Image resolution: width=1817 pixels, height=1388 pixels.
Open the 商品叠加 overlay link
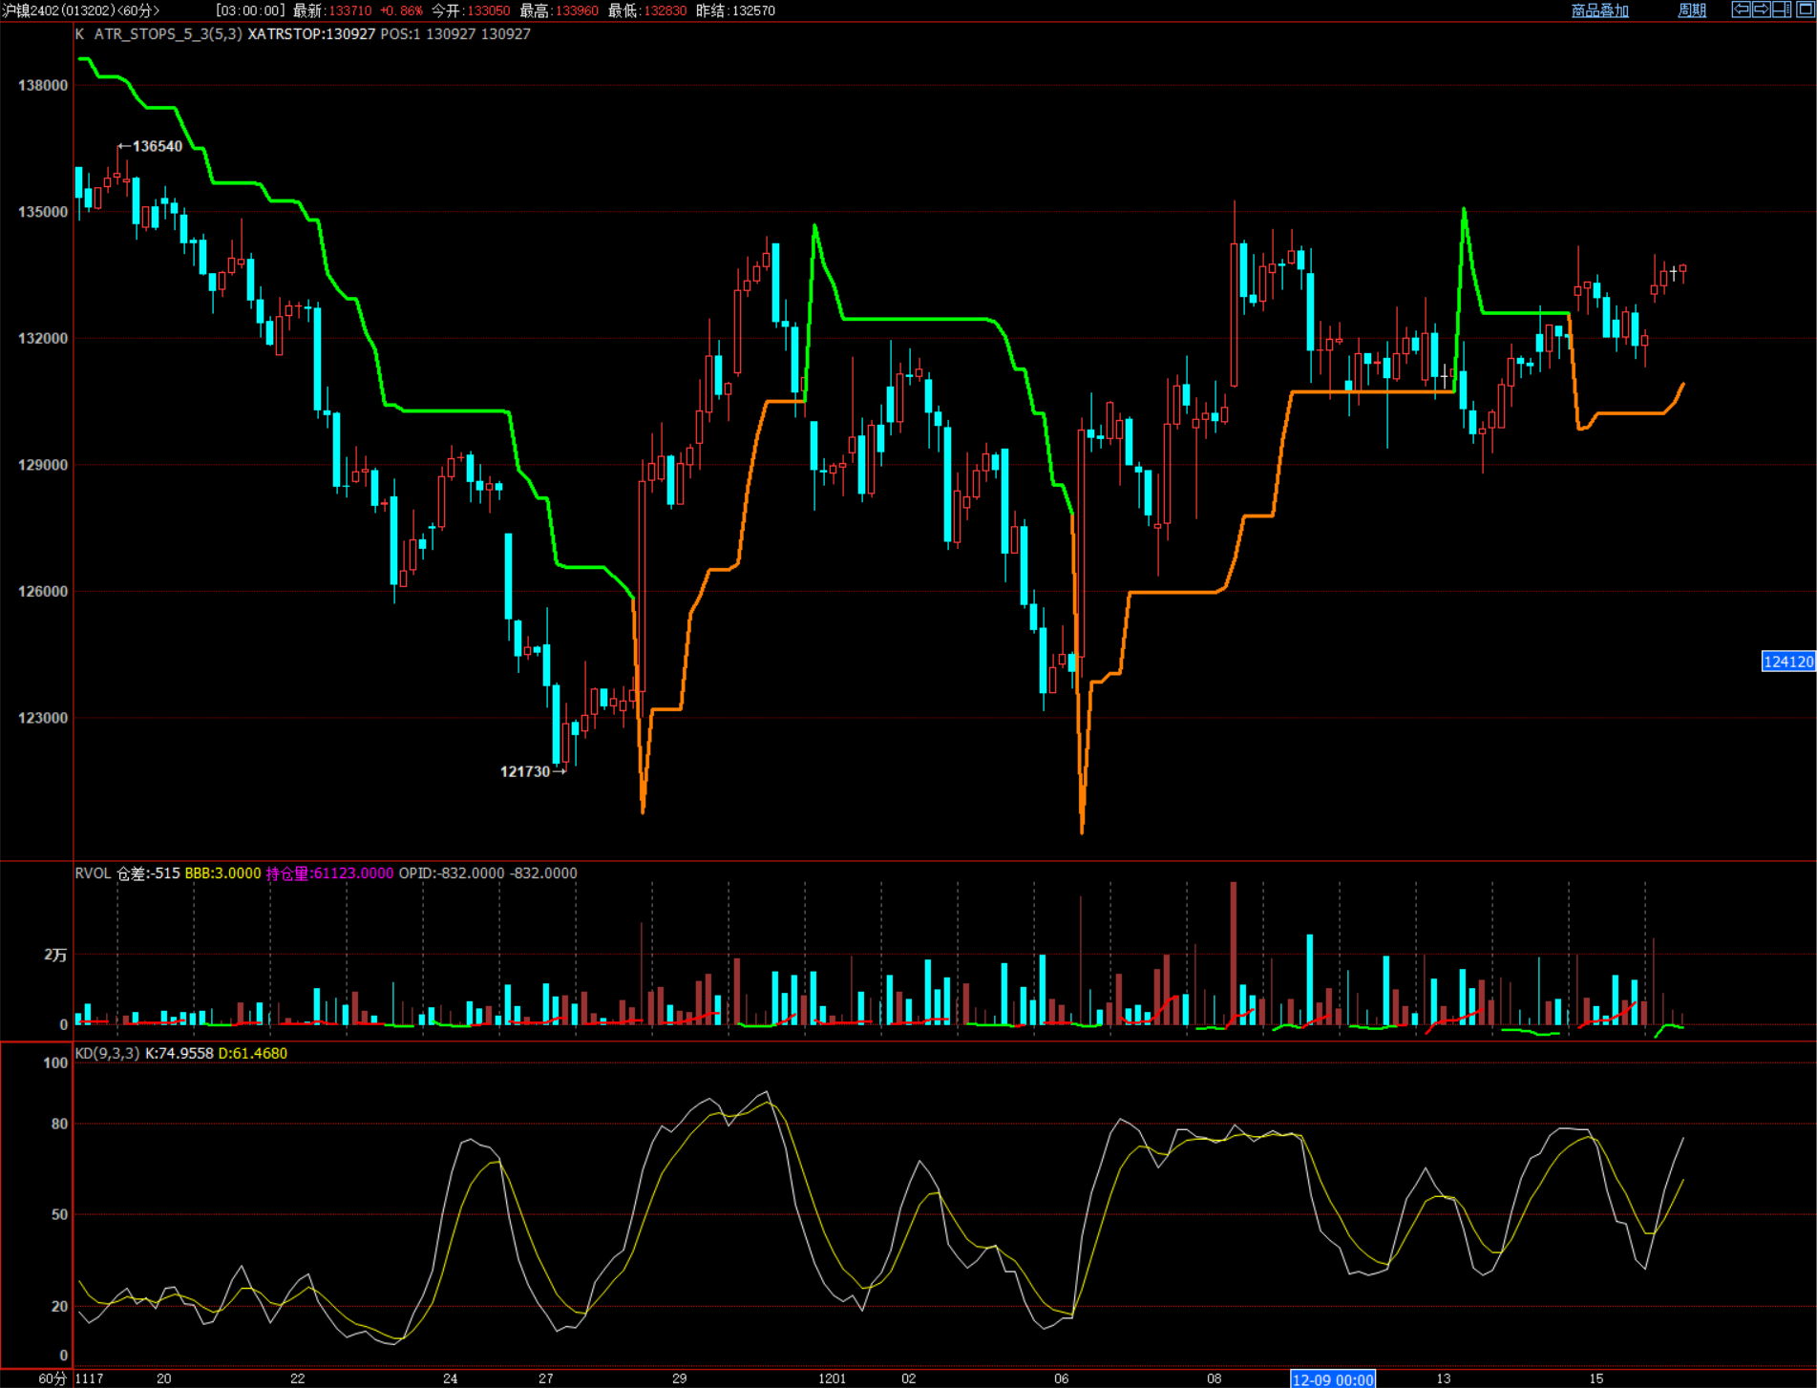coord(1599,11)
